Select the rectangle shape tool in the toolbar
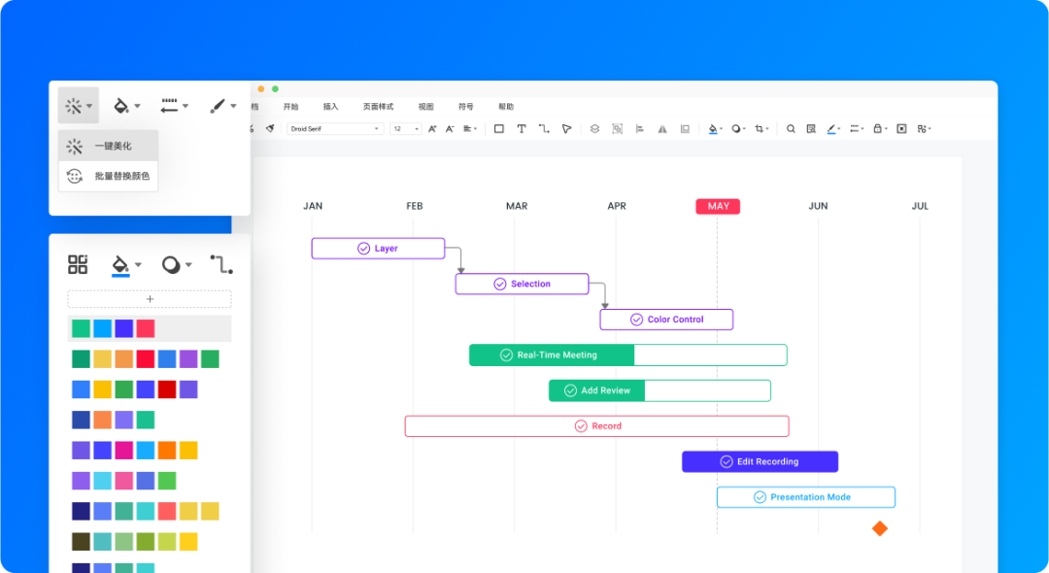This screenshot has height=573, width=1049. (499, 128)
